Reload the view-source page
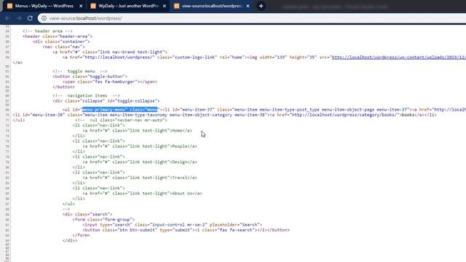This screenshot has width=466, height=262. (x=30, y=18)
